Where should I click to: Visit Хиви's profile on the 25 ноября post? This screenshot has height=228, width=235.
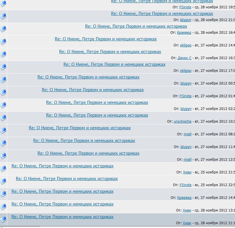coord(187,172)
